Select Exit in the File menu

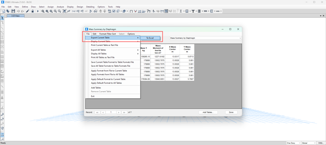[x=93, y=96]
